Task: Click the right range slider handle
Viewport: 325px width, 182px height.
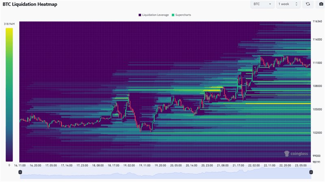Action: click(311, 172)
